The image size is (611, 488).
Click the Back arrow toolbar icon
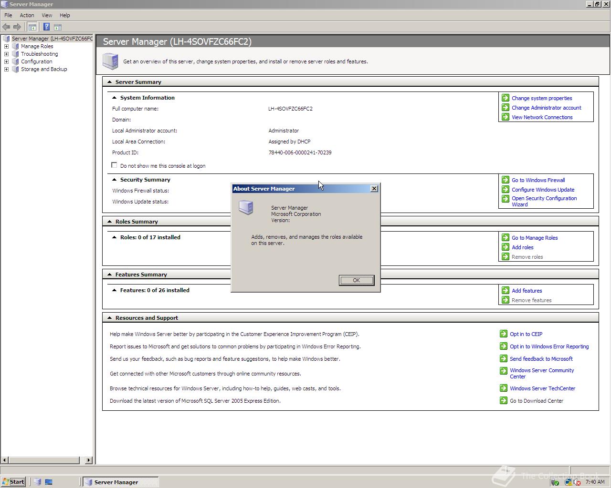(x=6, y=27)
